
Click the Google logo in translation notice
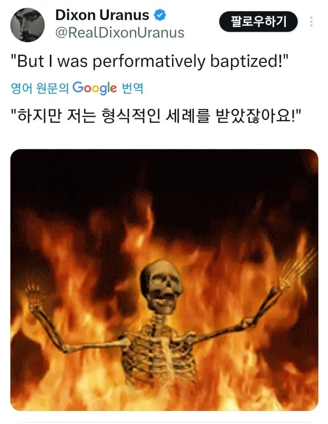click(95, 88)
